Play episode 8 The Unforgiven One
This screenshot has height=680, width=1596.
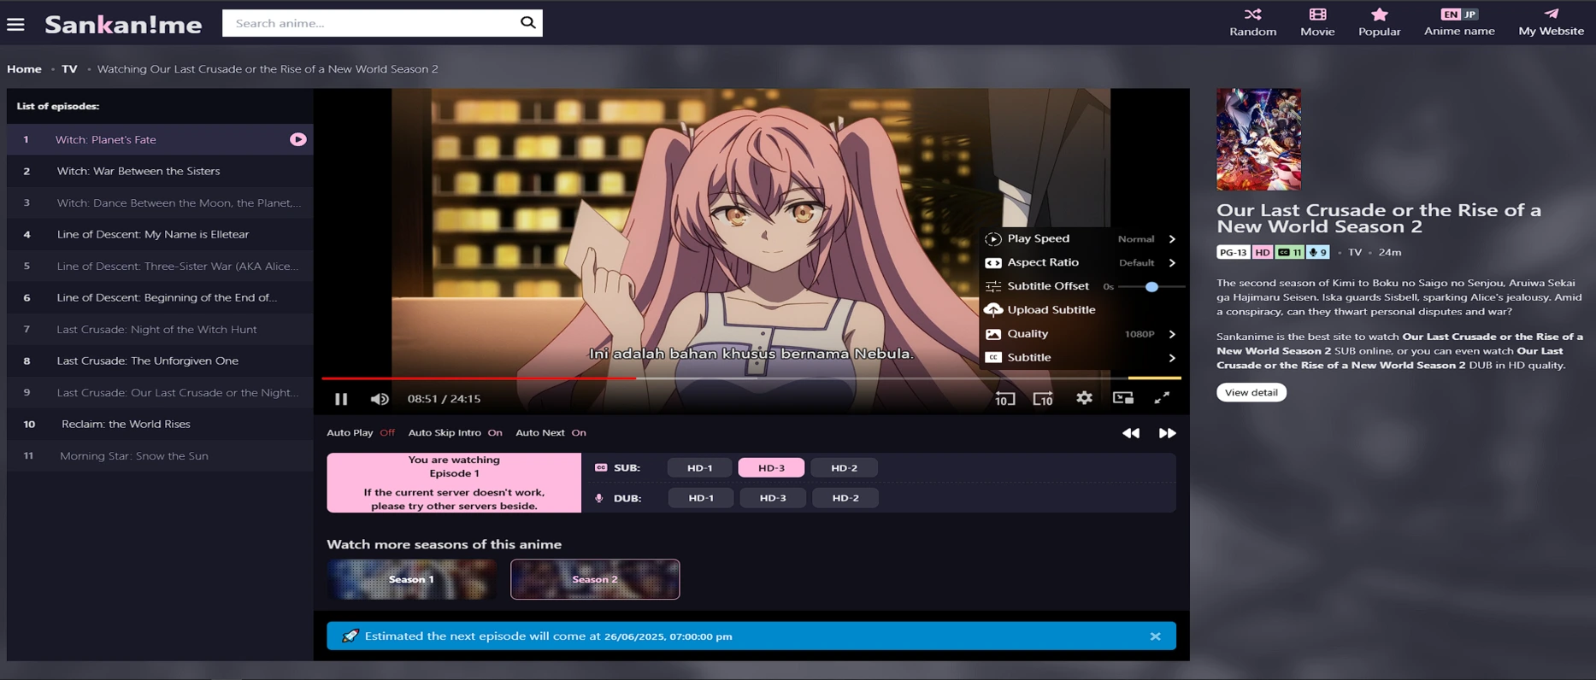click(160, 361)
